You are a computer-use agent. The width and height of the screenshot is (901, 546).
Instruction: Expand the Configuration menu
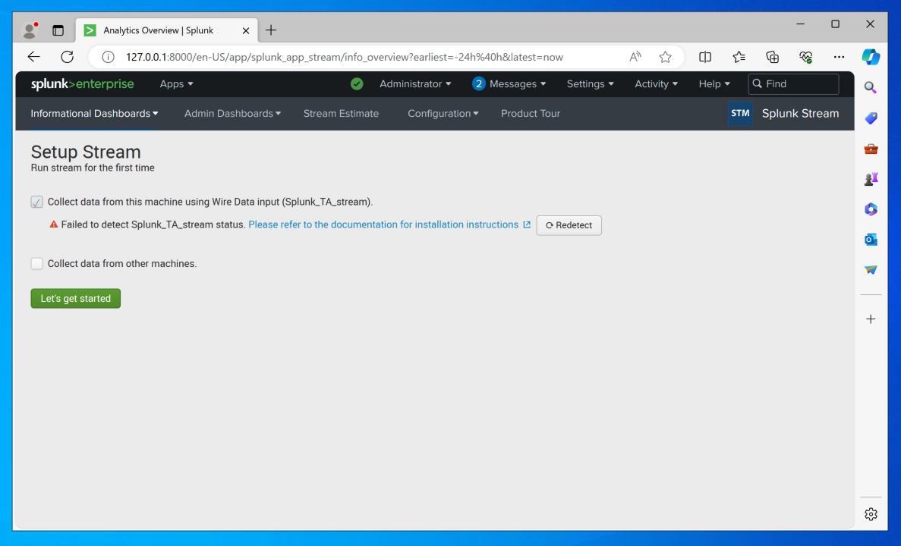click(443, 113)
